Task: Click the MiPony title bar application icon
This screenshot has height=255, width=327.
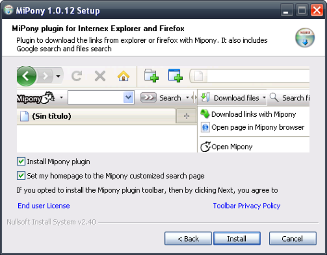Action: point(9,10)
